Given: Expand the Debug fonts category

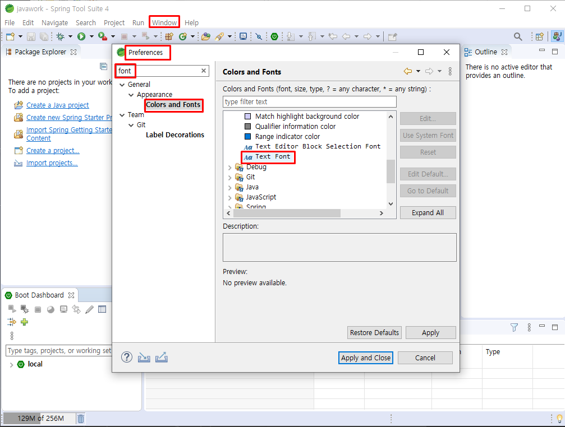Looking at the screenshot, I should pyautogui.click(x=229, y=168).
